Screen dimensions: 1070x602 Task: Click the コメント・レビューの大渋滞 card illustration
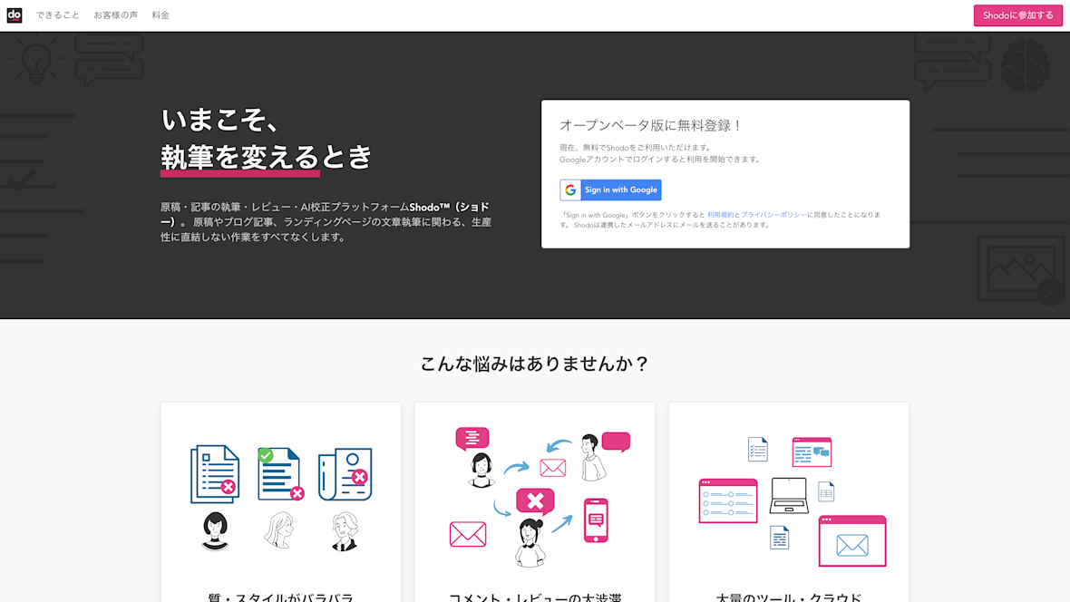(x=540, y=498)
